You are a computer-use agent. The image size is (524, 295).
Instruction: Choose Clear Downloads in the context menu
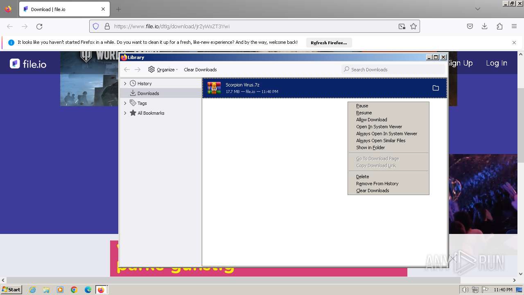[x=388, y=191]
